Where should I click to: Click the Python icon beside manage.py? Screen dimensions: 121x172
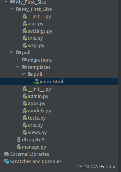click(19, 147)
